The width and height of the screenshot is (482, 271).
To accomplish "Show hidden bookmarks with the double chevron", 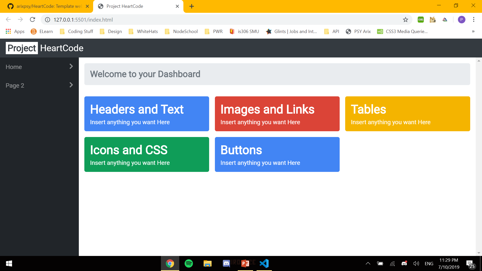I will click(473, 31).
